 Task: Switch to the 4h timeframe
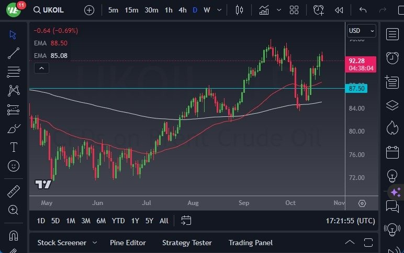coord(182,10)
